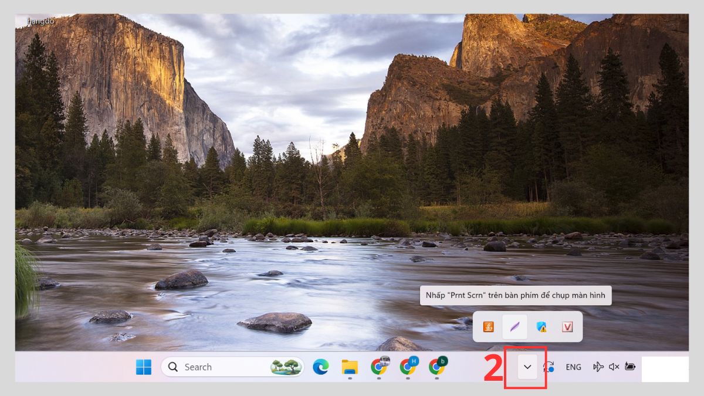The image size is (704, 396).
Task: Open Chrome with the b profile badge
Action: point(438,367)
